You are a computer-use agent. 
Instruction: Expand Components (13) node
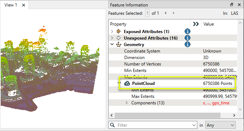pyautogui.click(x=126, y=103)
